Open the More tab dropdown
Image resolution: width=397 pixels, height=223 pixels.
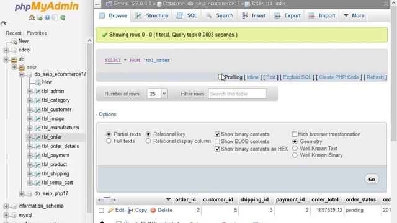click(354, 15)
